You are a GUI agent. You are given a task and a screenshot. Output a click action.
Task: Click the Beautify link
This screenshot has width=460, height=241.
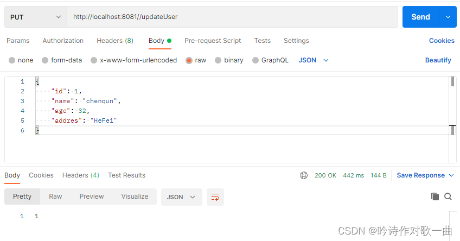[438, 60]
